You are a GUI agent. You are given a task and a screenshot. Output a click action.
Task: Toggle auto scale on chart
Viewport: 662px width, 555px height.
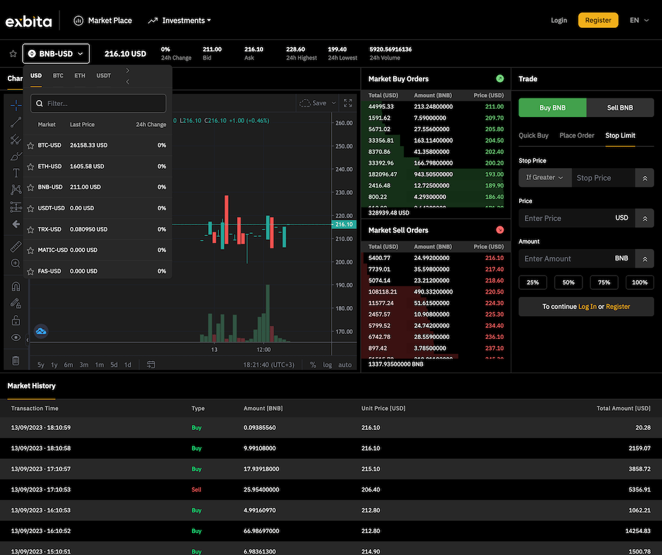[345, 365]
